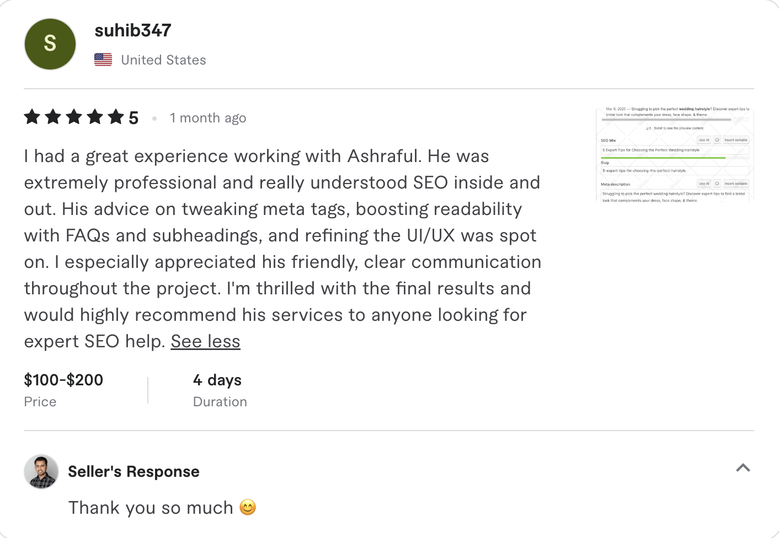Click the emoji icon beside Use AI in preview
This screenshot has width=779, height=538.
717,140
